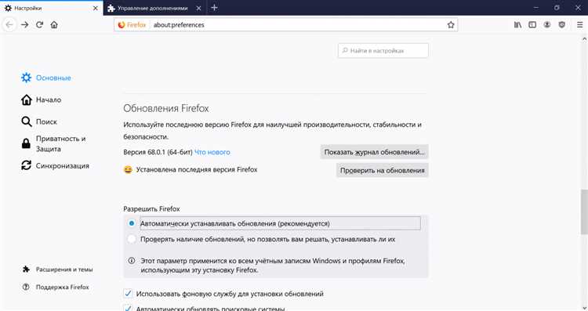
Task: Select Проверять наличие обновлений radio option
Action: pyautogui.click(x=132, y=239)
